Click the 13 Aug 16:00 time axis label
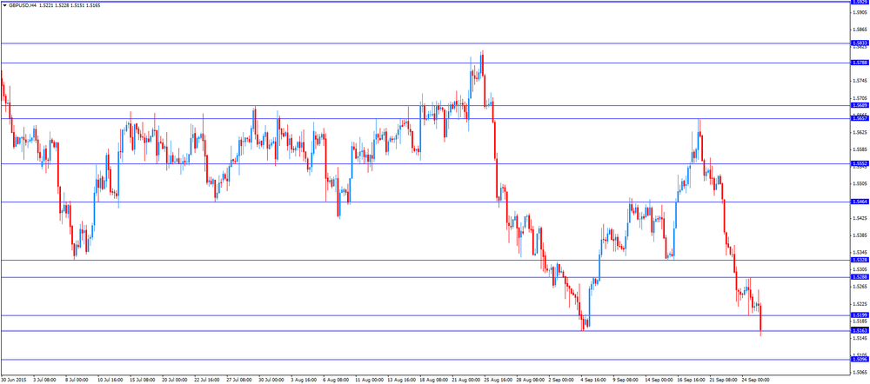 click(402, 381)
